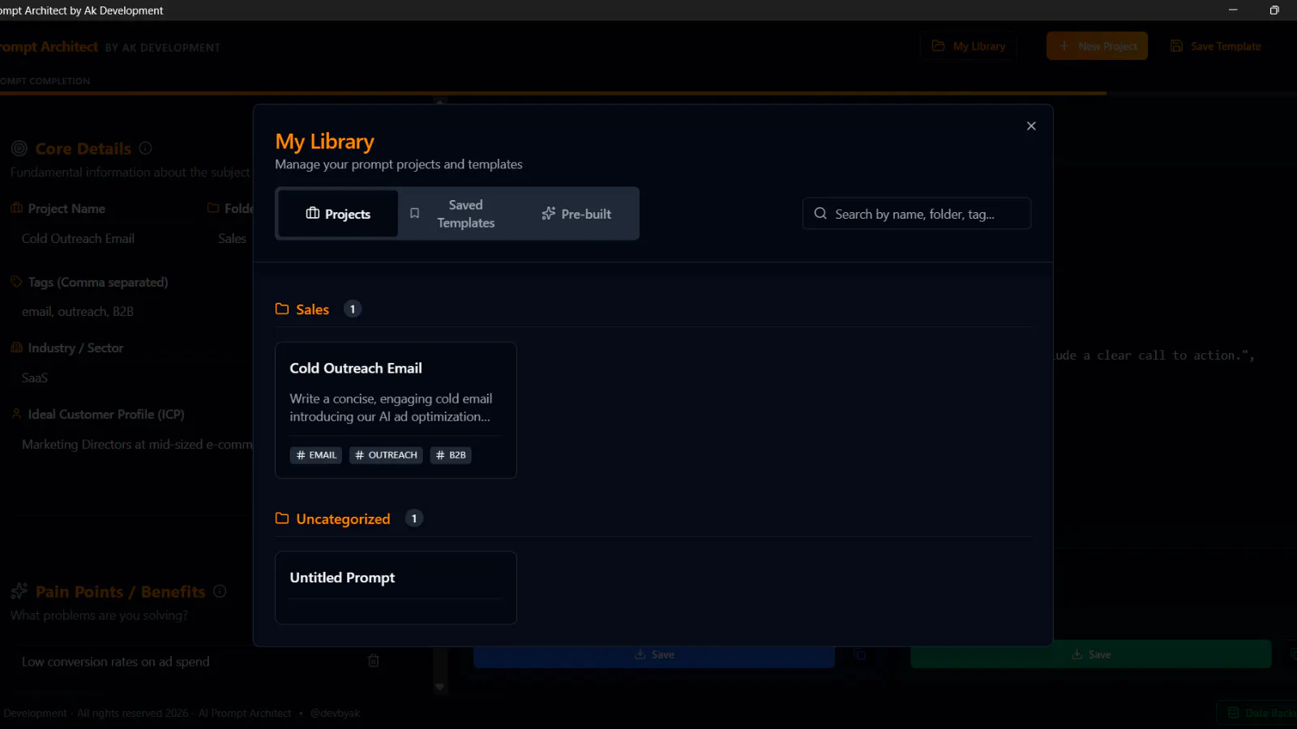1297x729 pixels.
Task: Delete the Low conversion rates pain point
Action: tap(374, 661)
